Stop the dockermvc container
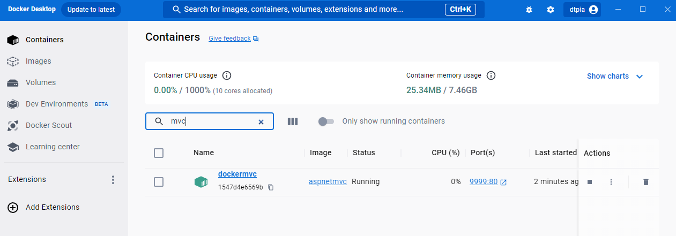Screen dimensions: 676x236 (590, 182)
